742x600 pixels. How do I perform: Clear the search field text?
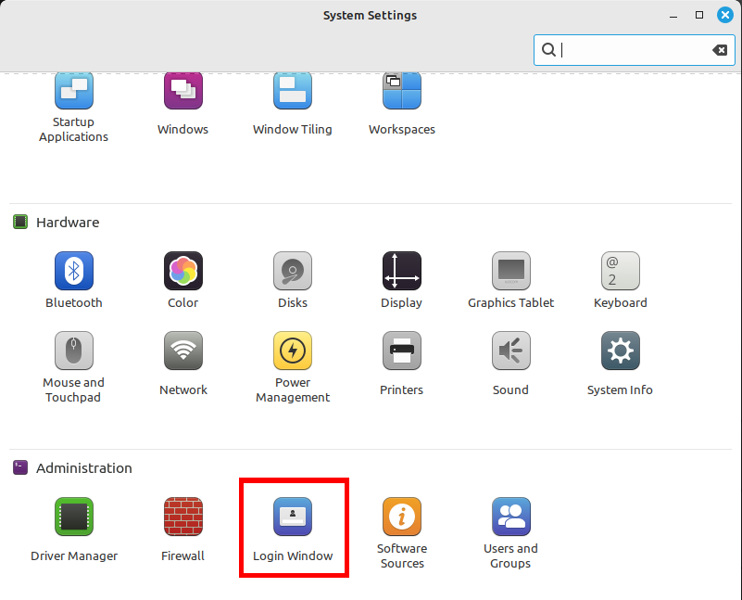point(720,50)
